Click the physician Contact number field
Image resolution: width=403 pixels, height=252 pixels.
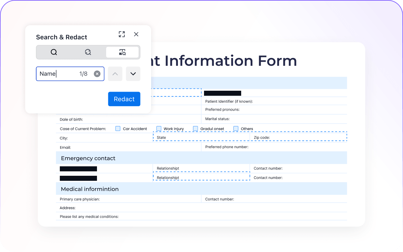[x=274, y=199]
